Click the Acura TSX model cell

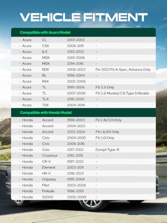[45, 105]
